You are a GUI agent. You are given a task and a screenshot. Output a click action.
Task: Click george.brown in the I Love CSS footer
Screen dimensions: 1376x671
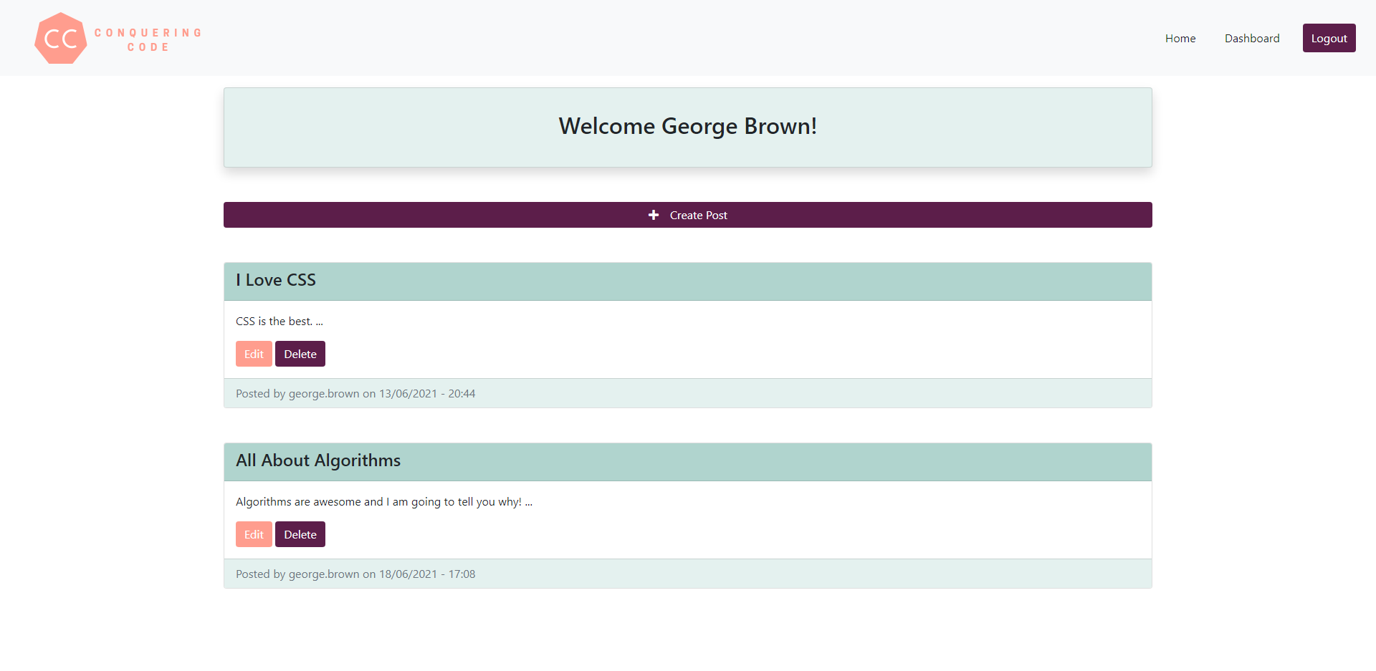point(323,394)
